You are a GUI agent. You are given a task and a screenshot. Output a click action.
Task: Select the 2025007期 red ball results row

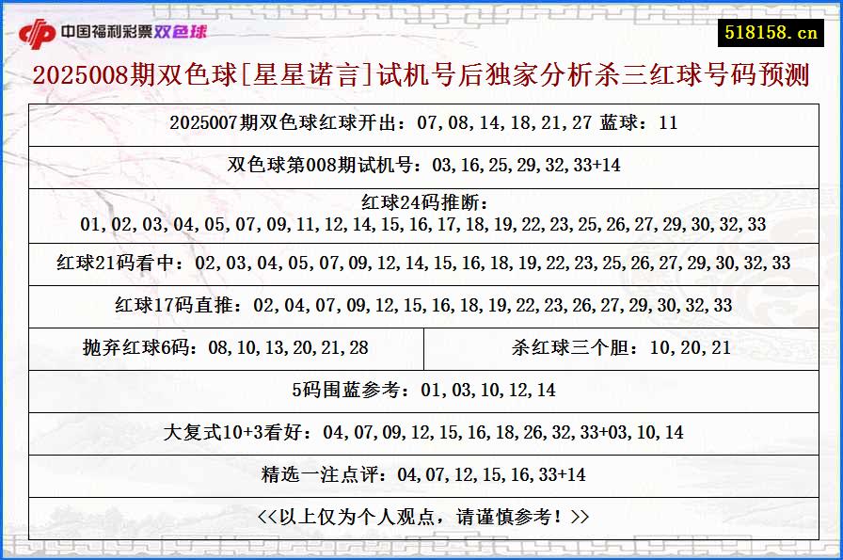point(421,122)
